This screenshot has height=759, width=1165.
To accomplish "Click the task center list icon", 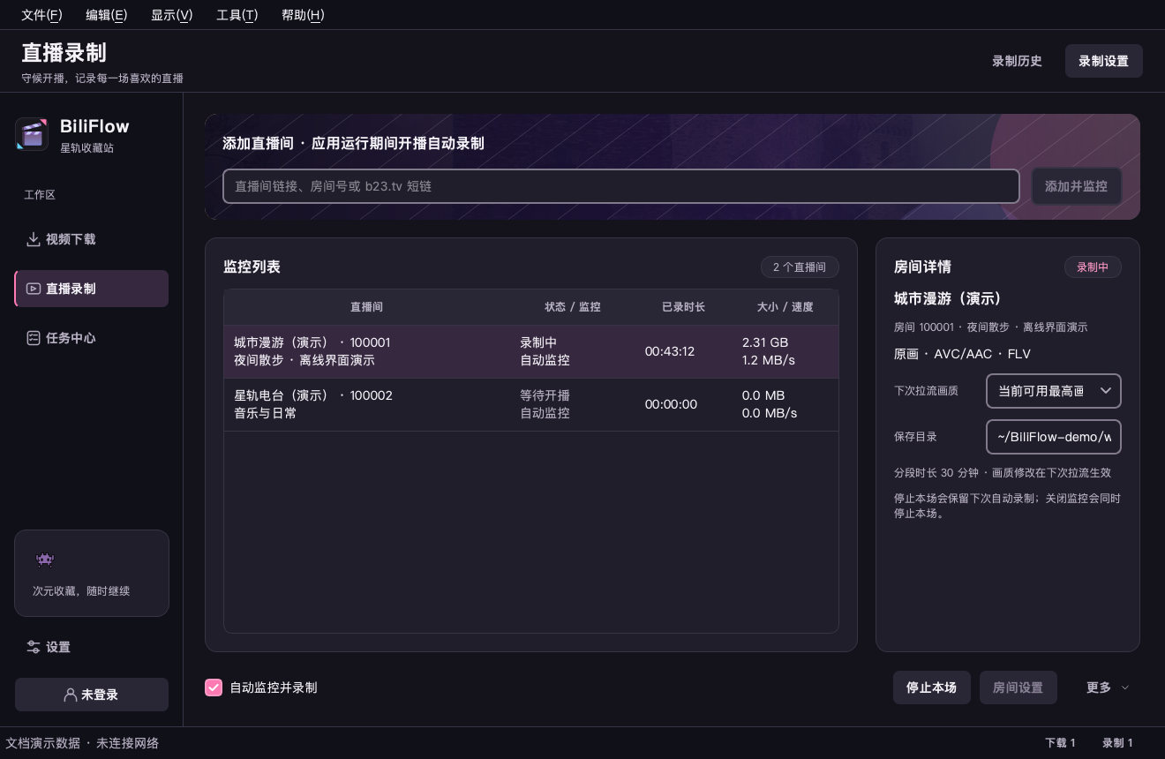I will pyautogui.click(x=34, y=338).
